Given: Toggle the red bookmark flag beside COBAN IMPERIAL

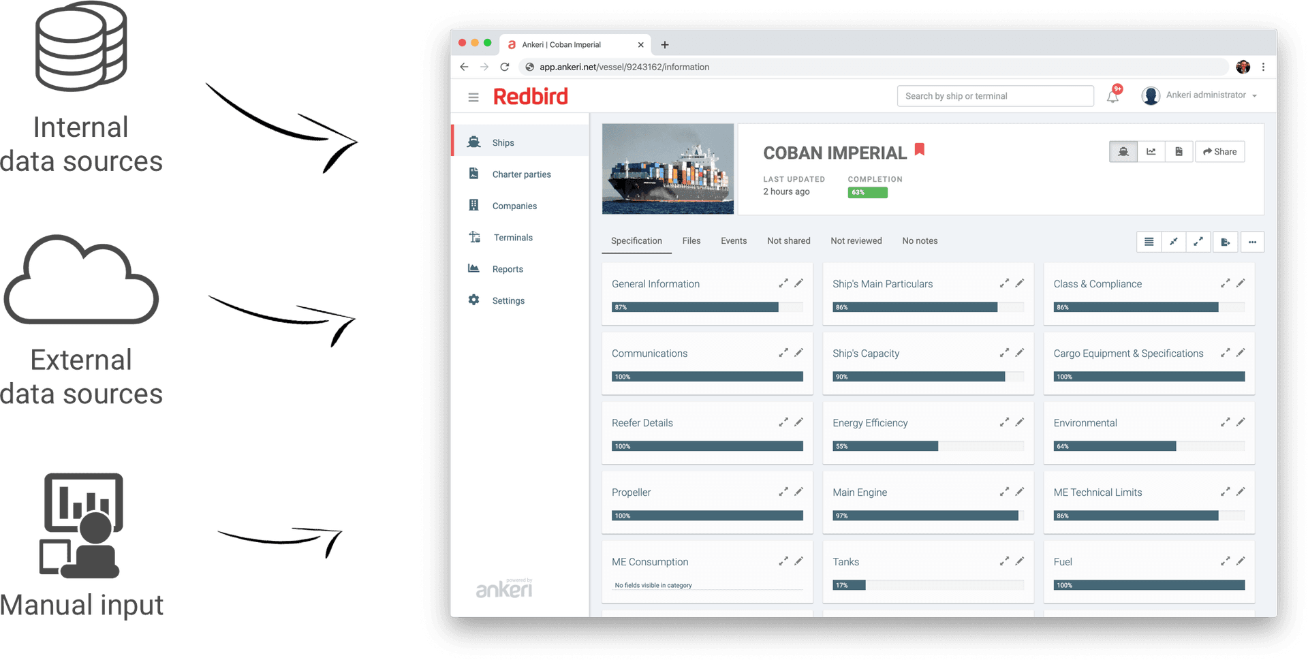Looking at the screenshot, I should 920,149.
